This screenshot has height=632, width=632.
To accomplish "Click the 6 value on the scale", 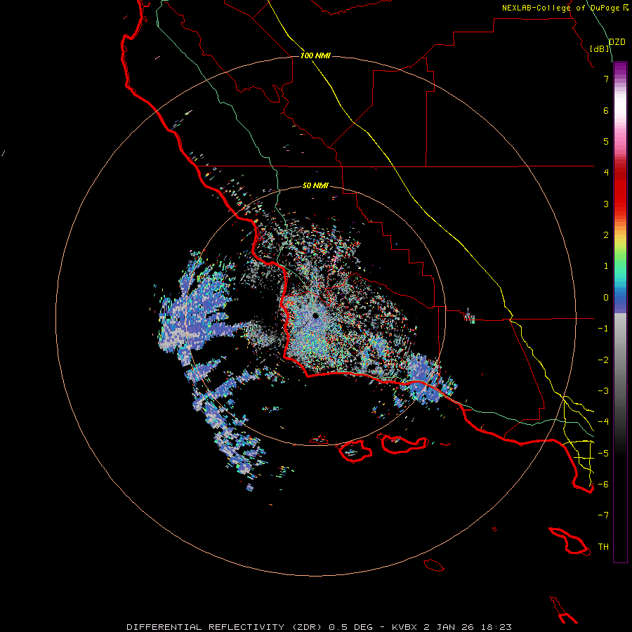I will [606, 110].
